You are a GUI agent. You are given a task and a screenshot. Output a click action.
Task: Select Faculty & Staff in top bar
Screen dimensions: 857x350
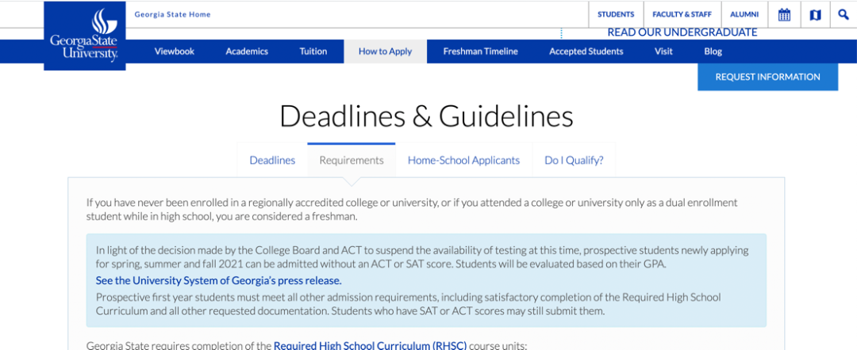pos(682,14)
